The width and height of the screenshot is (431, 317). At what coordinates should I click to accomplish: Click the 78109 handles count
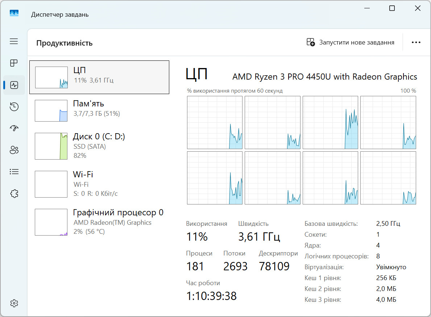[274, 266]
